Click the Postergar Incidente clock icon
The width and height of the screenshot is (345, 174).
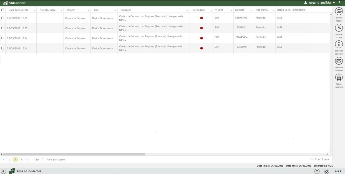[339, 27]
